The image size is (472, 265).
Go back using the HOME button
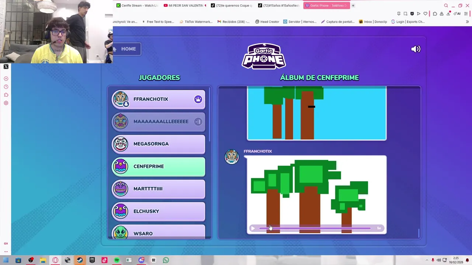126,49
